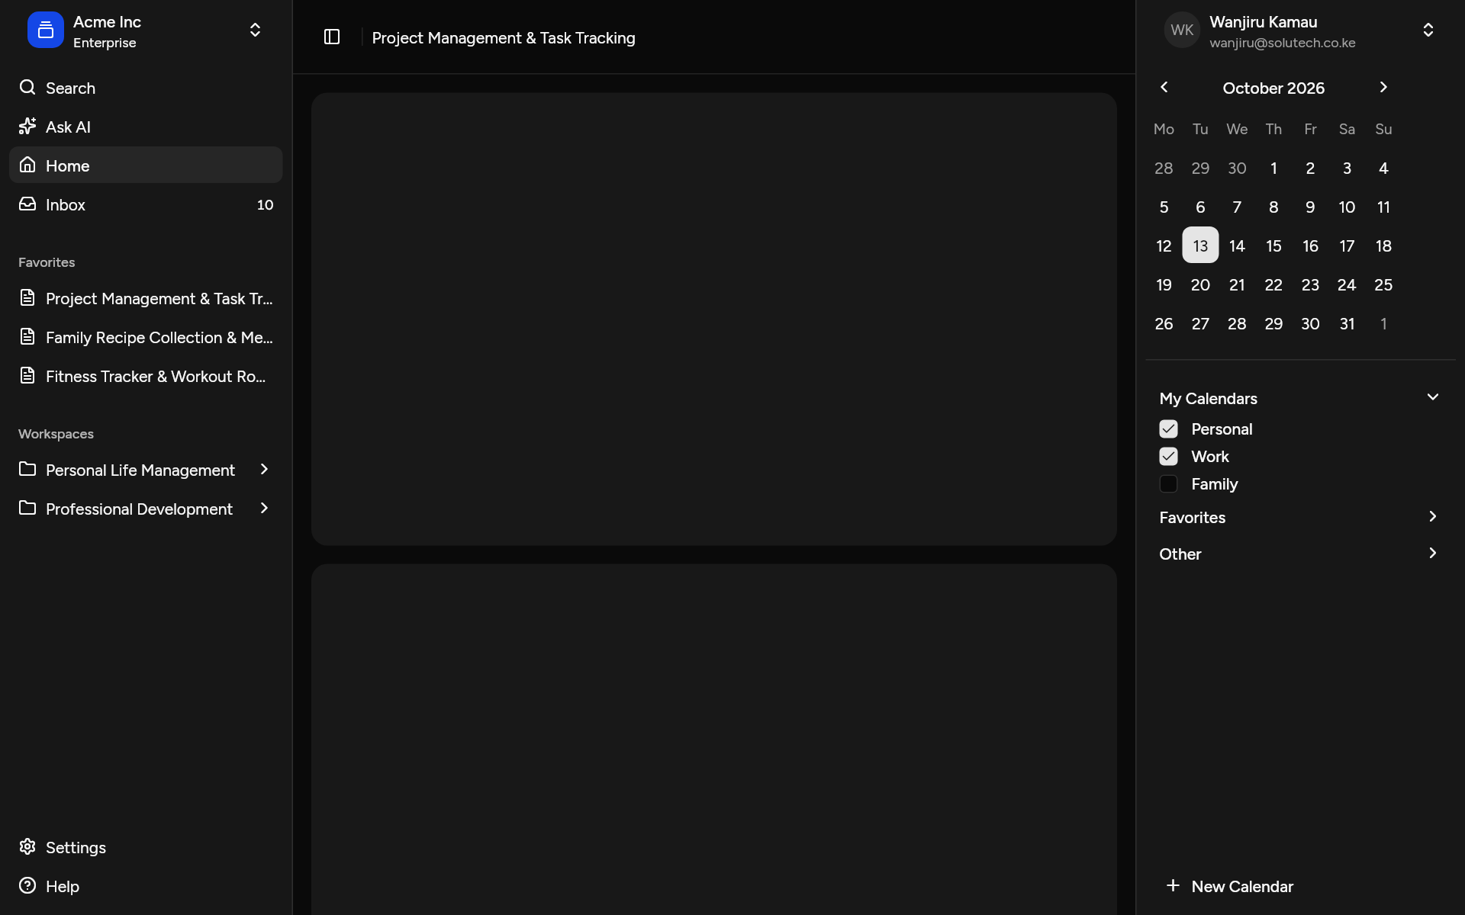Click the Settings gear icon

pos(27,847)
